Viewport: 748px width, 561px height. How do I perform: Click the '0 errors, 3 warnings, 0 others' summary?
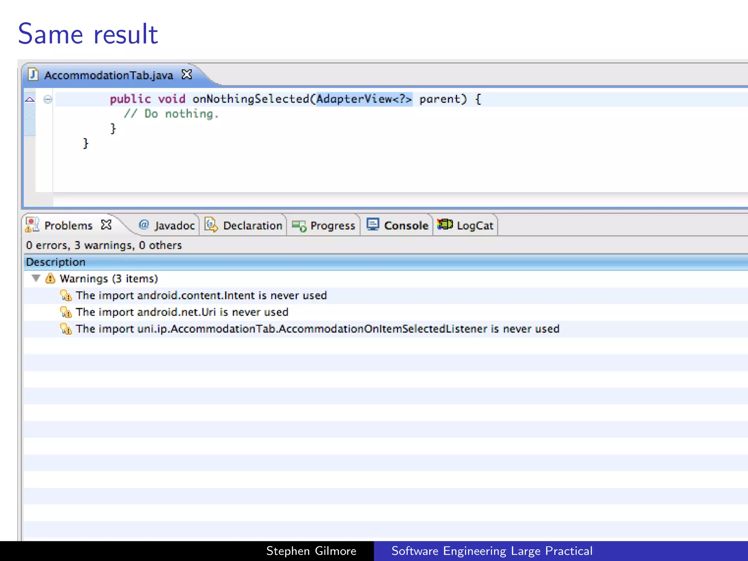104,245
